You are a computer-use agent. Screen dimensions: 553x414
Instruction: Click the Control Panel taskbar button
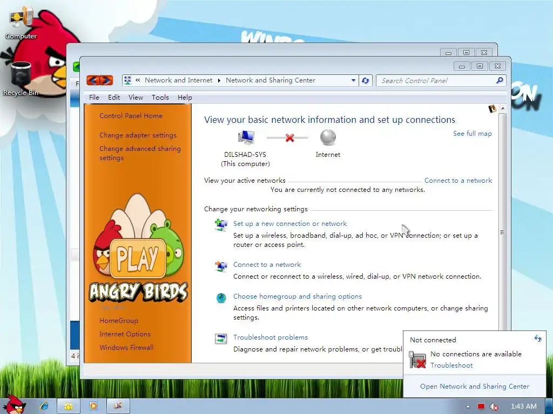[118, 406]
